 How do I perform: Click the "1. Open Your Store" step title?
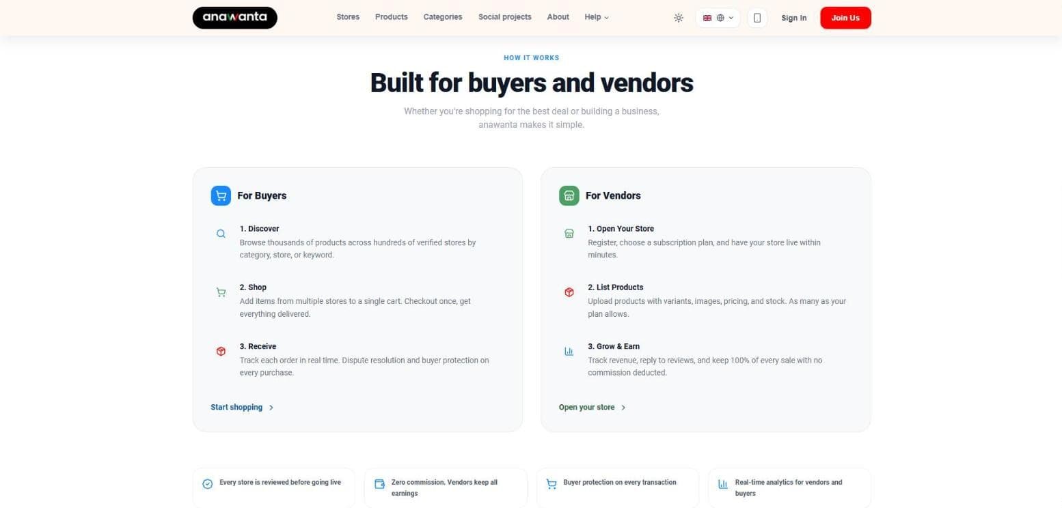(x=621, y=229)
